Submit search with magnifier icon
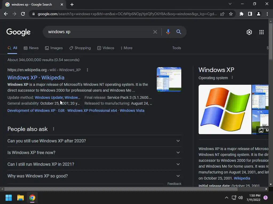 tap(179, 32)
